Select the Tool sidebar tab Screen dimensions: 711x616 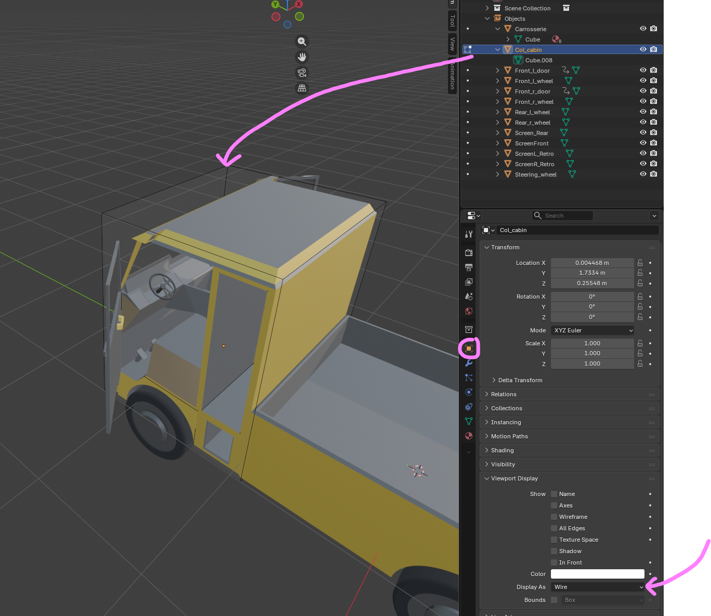[x=452, y=21]
